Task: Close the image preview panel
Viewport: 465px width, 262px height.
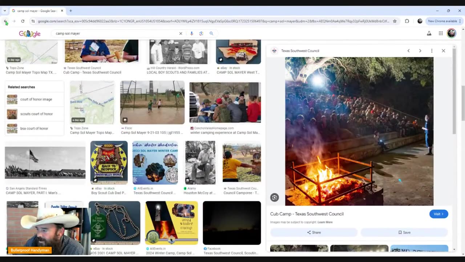Action: pyautogui.click(x=443, y=51)
